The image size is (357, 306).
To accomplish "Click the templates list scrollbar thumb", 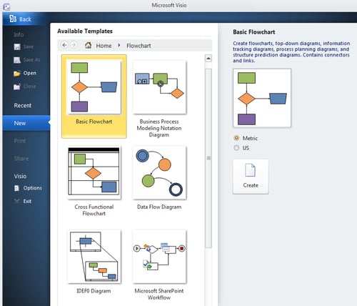I will 208,158.
